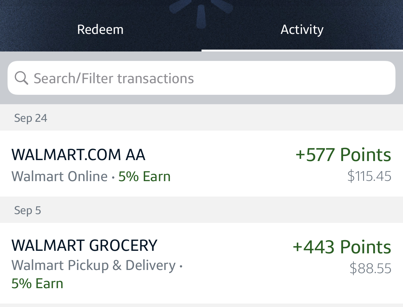Click the magnifying glass search icon
Image resolution: width=403 pixels, height=307 pixels.
[x=21, y=78]
